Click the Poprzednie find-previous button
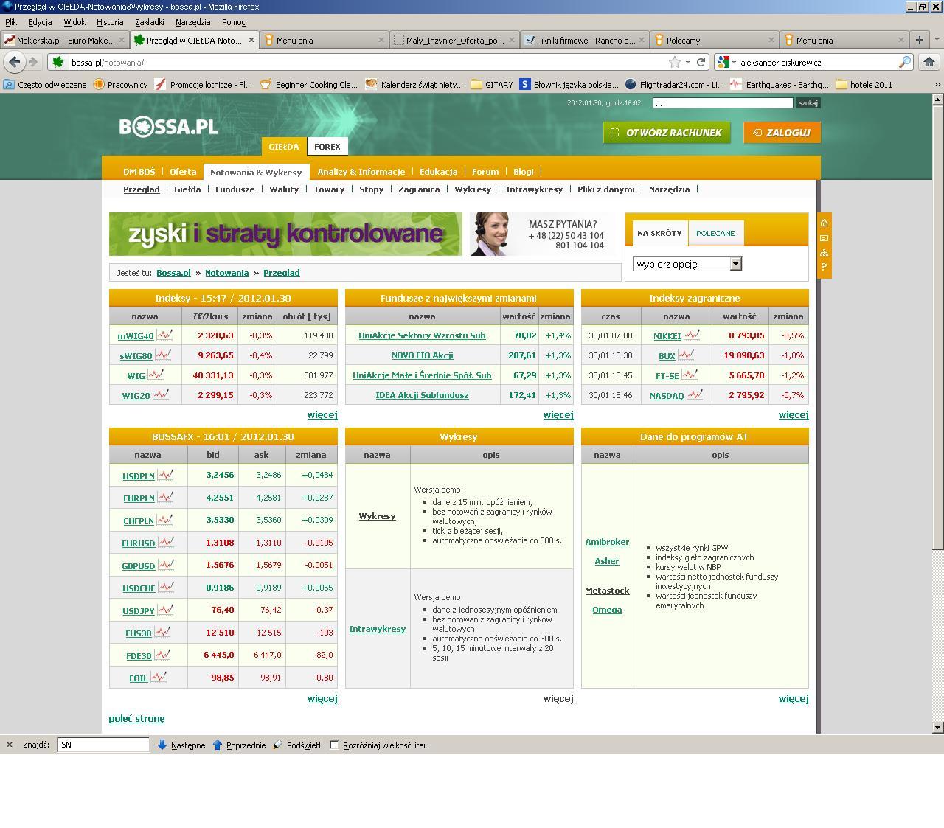944x828 pixels. (x=239, y=745)
